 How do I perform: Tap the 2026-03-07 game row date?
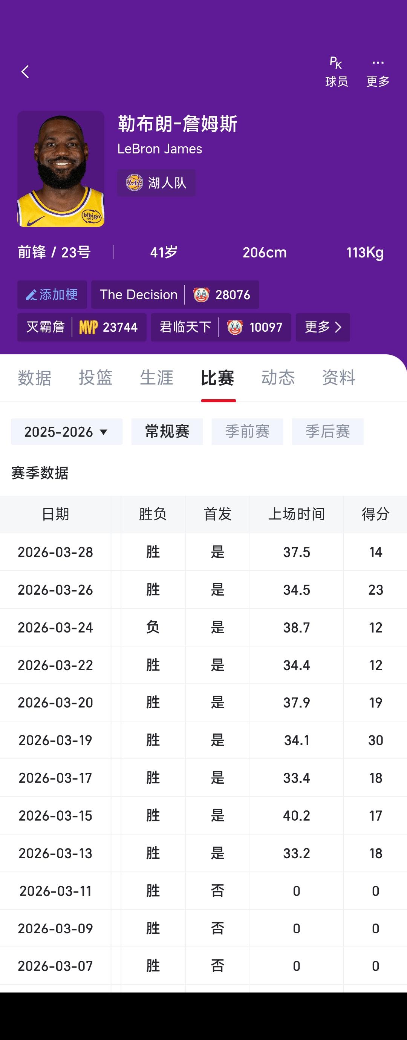click(55, 966)
